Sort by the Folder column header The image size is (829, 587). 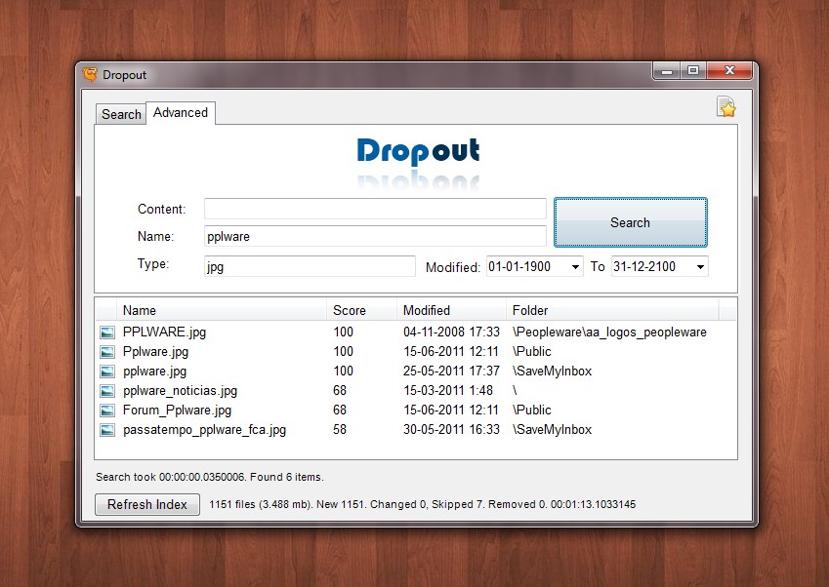click(x=613, y=310)
